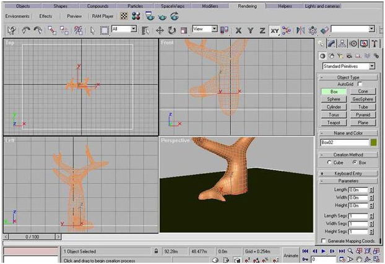Select the Select and Scale tool
This screenshot has height=264, width=385.
pyautogui.click(x=184, y=31)
